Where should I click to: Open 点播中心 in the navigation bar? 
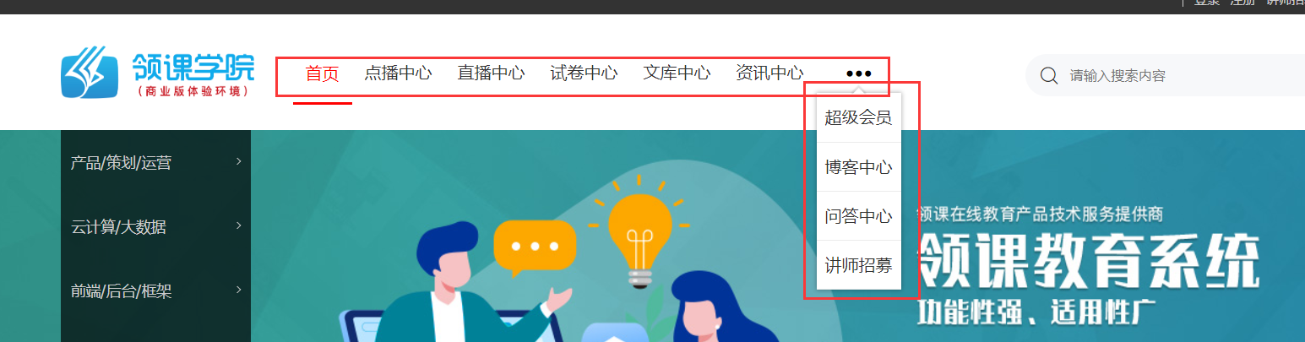click(x=398, y=73)
